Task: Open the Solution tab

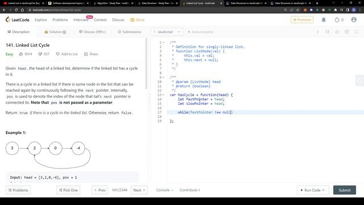Action: [x=55, y=32]
